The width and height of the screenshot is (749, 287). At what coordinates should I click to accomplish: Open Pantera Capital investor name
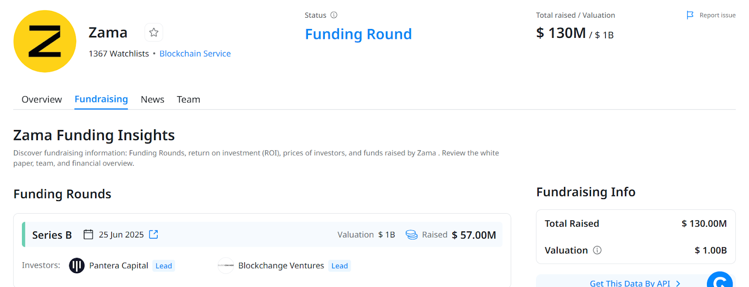118,265
